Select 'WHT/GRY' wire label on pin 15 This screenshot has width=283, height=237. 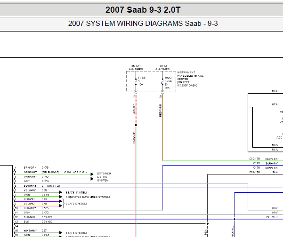click(x=30, y=230)
